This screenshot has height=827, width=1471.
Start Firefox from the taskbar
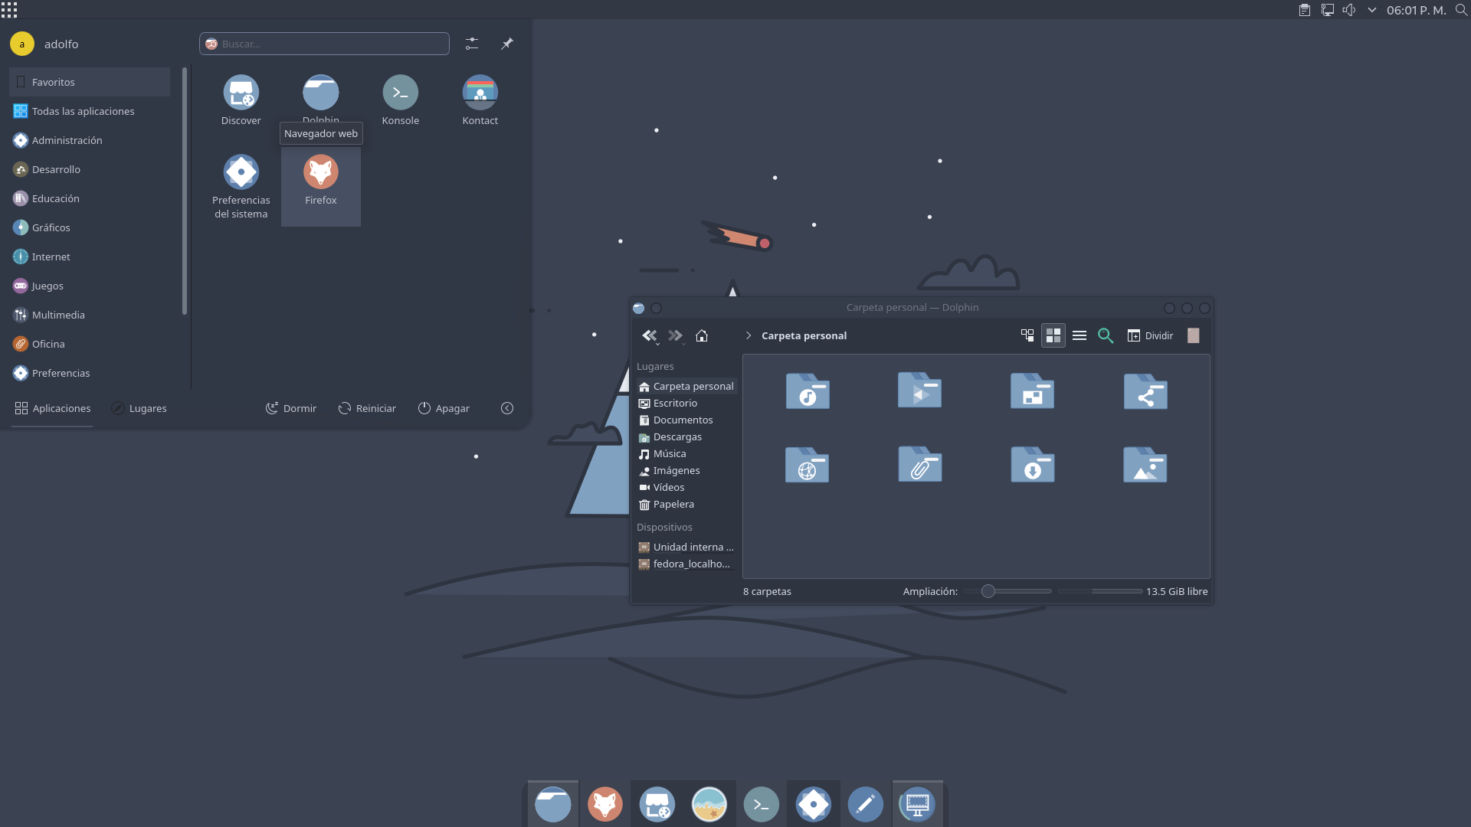pyautogui.click(x=604, y=804)
